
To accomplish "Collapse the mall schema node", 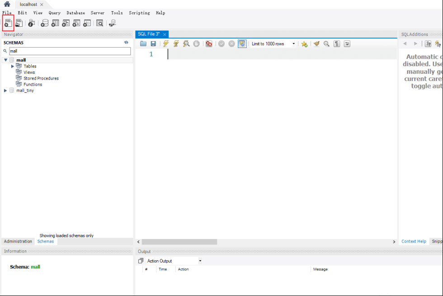I will pyautogui.click(x=5, y=60).
